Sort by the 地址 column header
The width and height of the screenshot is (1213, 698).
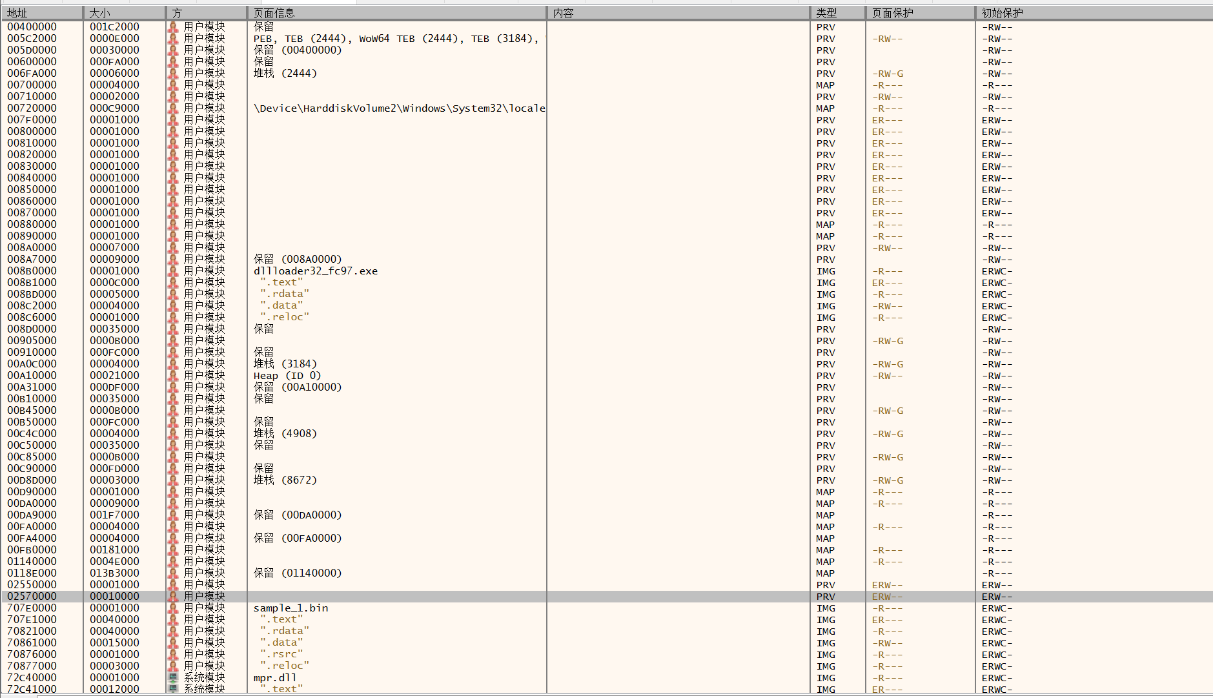tap(42, 13)
